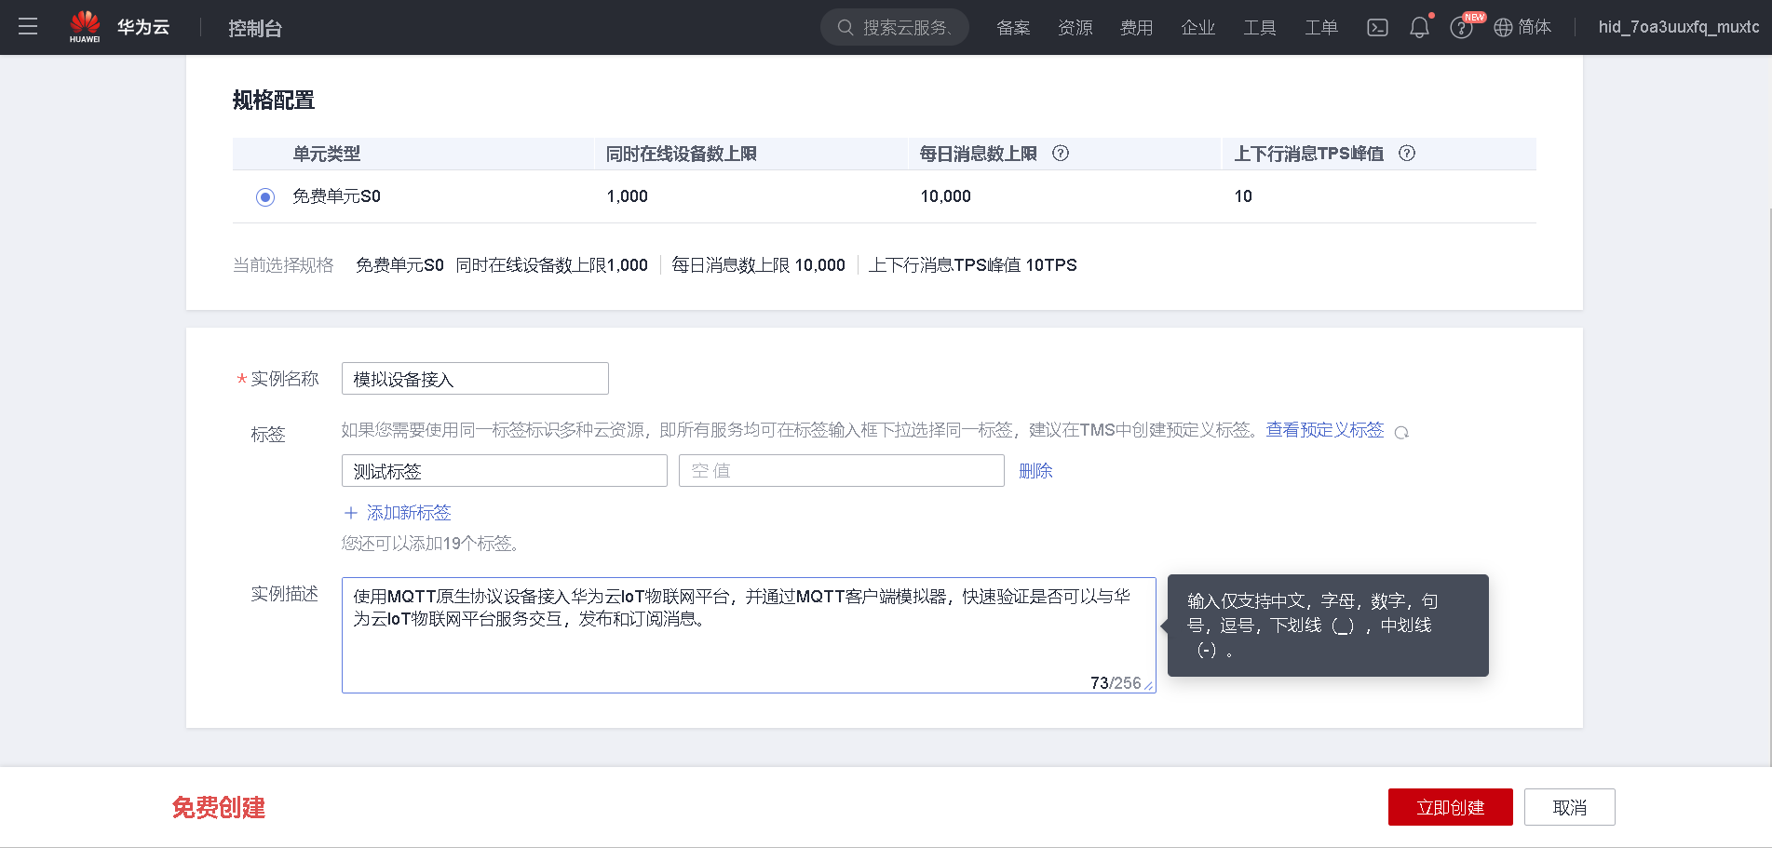Open the help question mark icon
The image size is (1772, 848).
1461,28
